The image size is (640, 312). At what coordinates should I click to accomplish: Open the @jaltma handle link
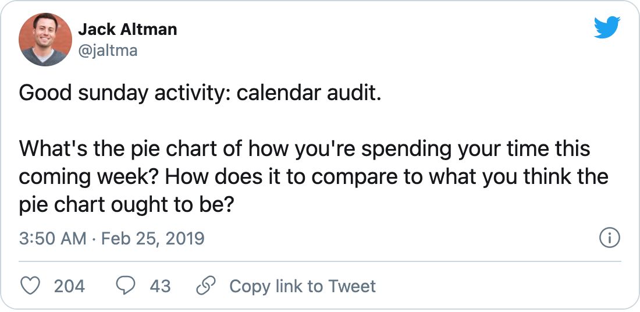108,51
